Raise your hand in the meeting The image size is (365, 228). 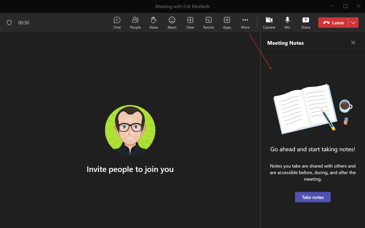coord(154,22)
